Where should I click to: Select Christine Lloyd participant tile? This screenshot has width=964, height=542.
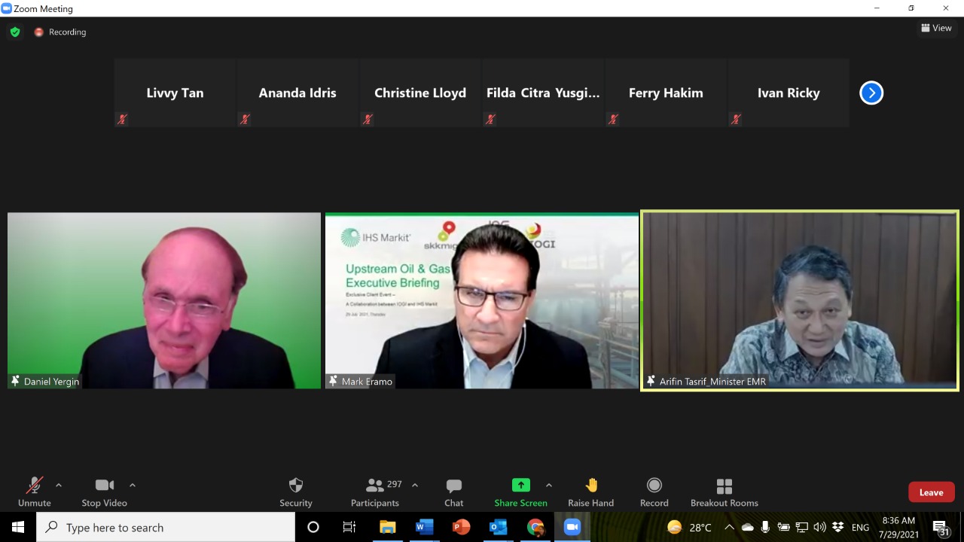tap(420, 93)
